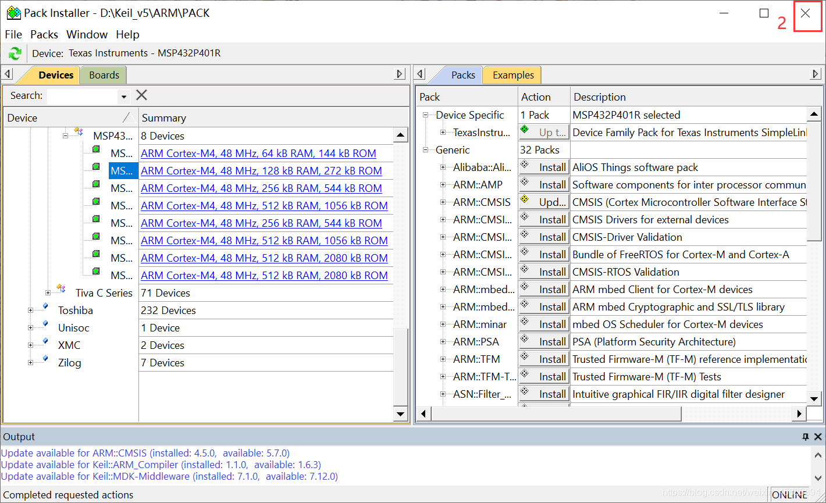
Task: Expand the Zilog vendor node
Action: 31,362
